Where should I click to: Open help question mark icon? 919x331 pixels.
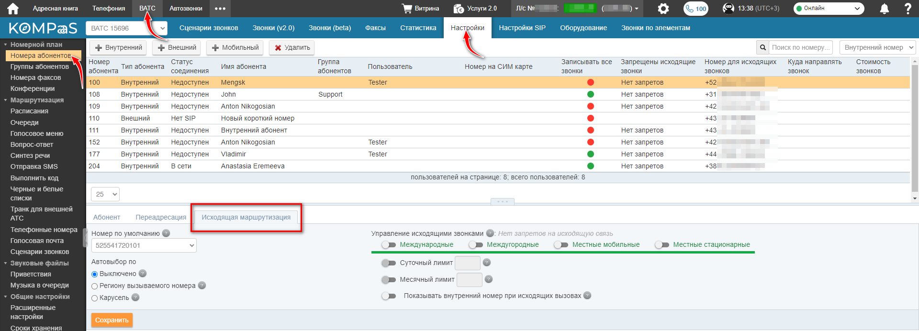click(908, 9)
